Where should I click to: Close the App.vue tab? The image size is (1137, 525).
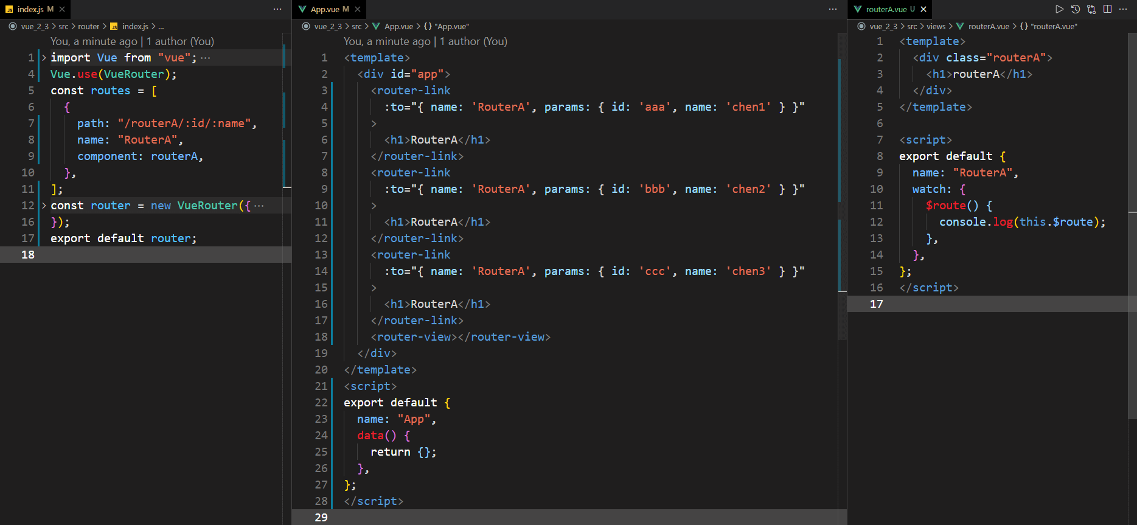(x=358, y=9)
